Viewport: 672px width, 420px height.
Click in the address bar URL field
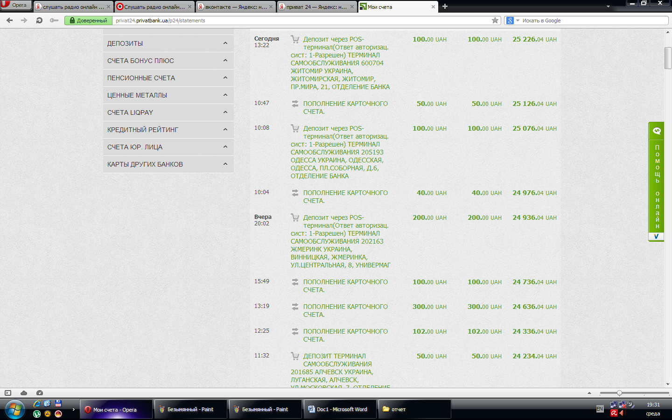[301, 21]
